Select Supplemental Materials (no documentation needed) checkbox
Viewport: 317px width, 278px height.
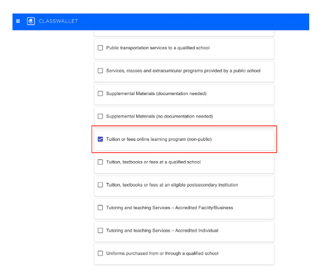100,116
